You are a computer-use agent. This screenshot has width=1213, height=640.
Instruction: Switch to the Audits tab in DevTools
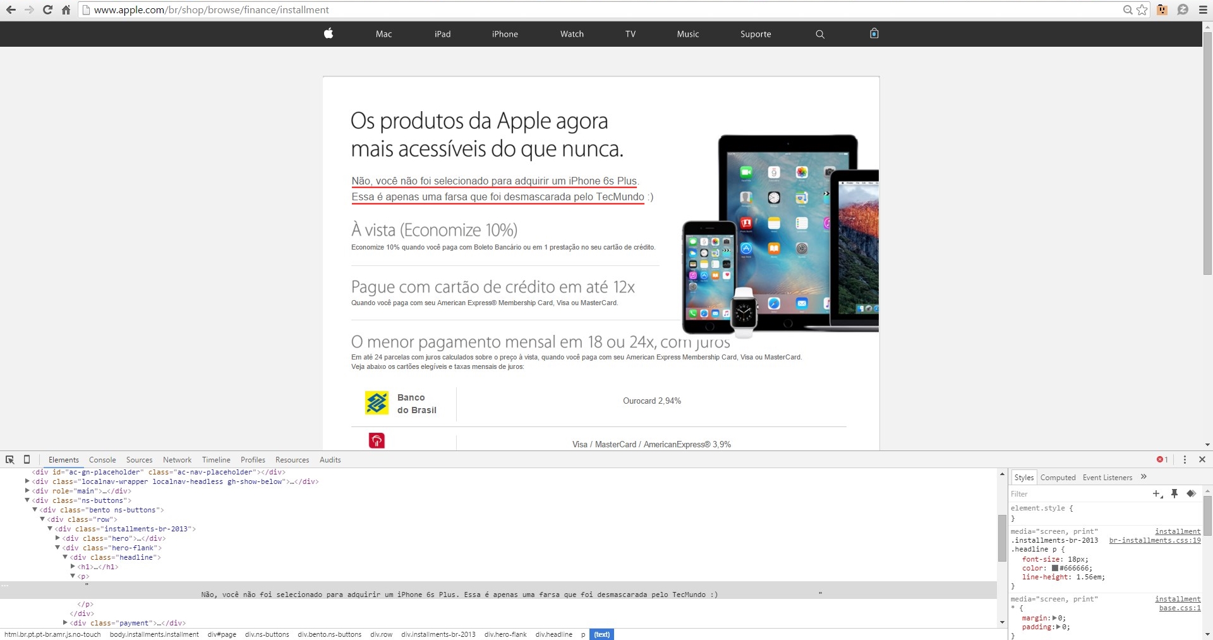point(330,460)
